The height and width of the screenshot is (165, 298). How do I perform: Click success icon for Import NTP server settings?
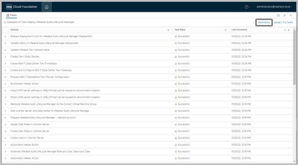coord(176,91)
